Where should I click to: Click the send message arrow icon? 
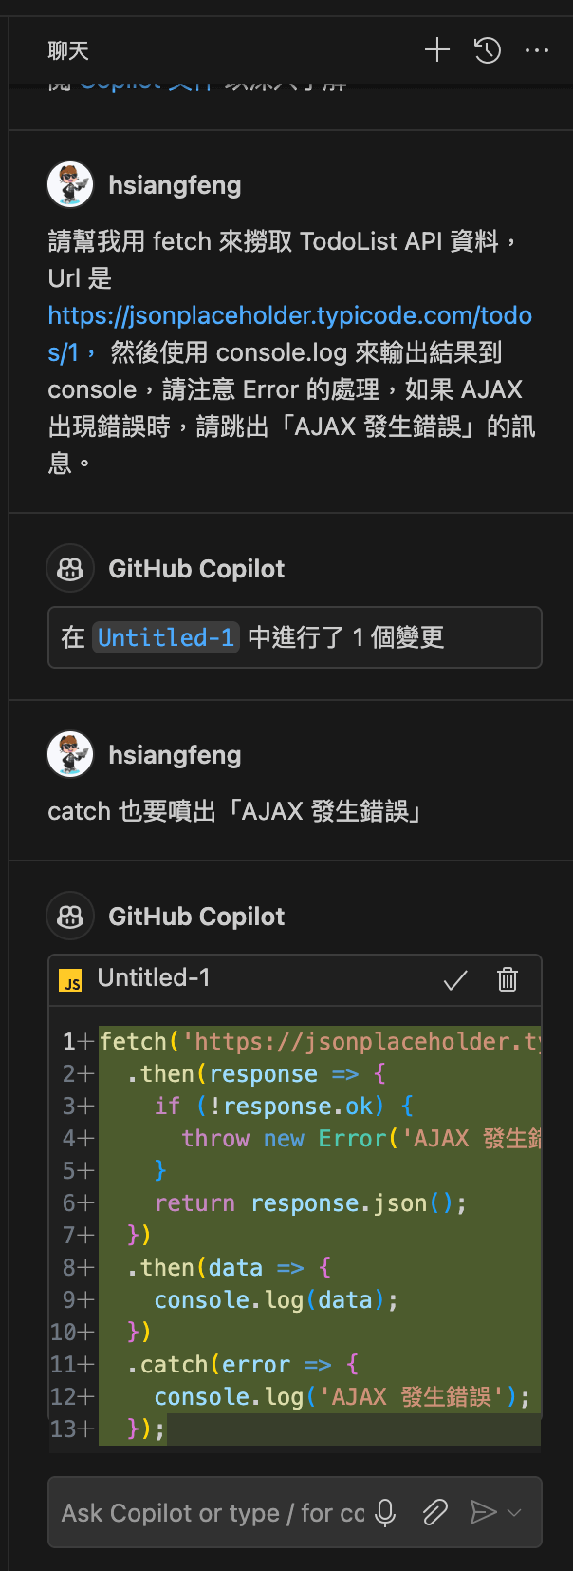coord(483,1512)
